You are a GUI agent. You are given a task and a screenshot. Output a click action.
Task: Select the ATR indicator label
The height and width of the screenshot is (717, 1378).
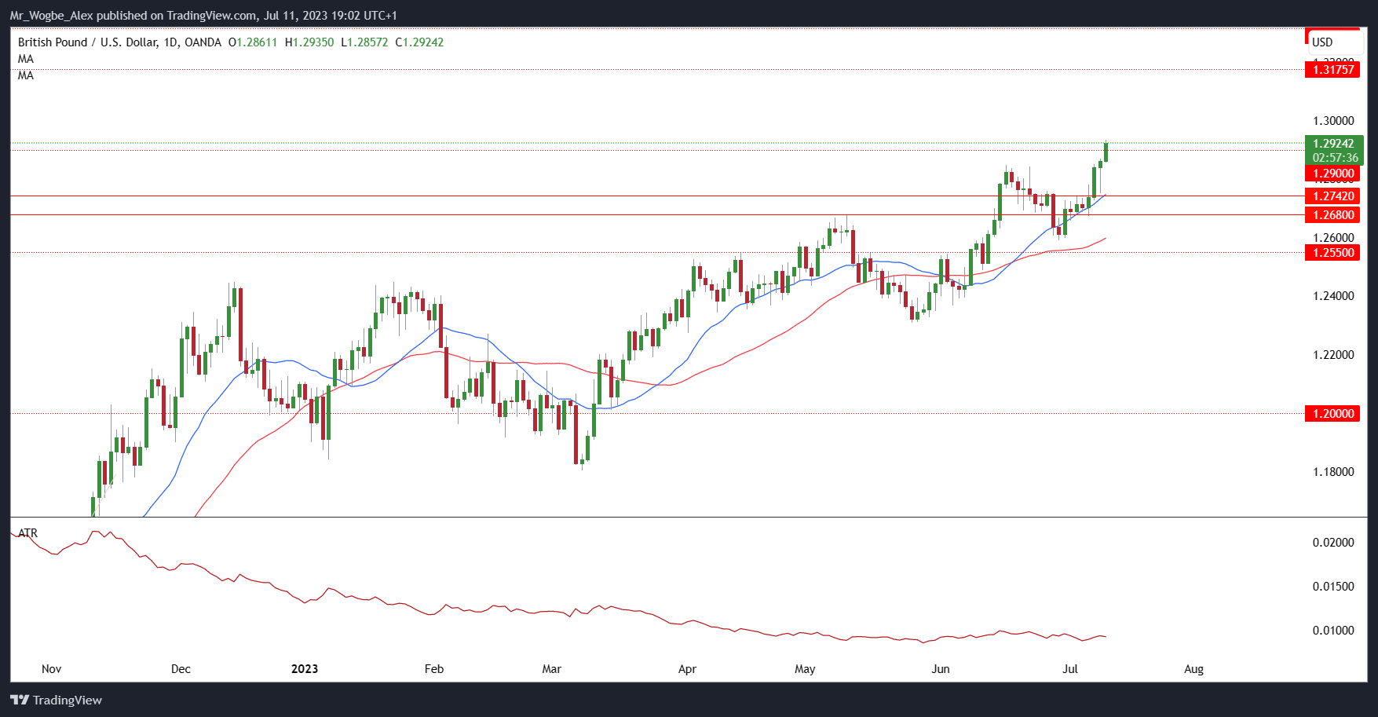point(27,533)
